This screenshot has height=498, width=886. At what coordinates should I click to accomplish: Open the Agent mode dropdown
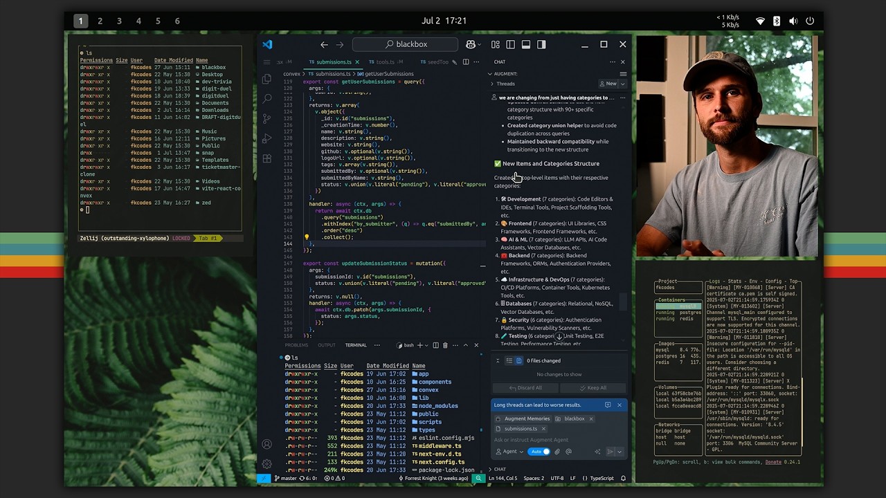point(509,452)
